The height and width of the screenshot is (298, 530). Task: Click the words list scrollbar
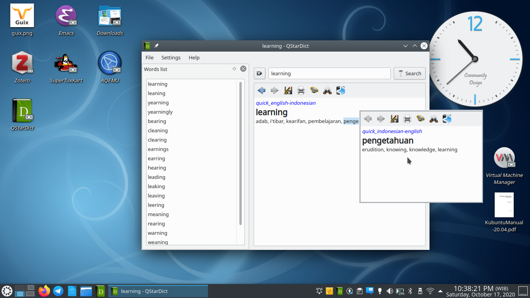(241, 153)
